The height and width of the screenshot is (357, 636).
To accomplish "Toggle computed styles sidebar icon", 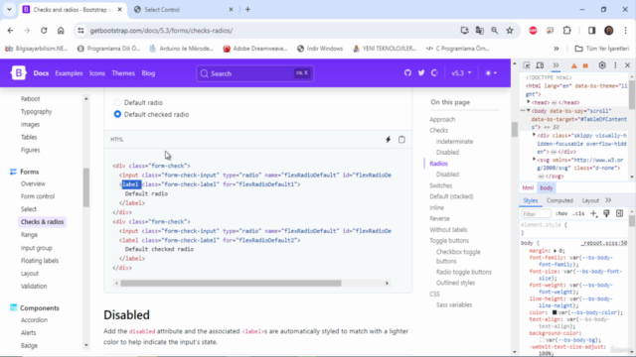I will click(x=619, y=214).
